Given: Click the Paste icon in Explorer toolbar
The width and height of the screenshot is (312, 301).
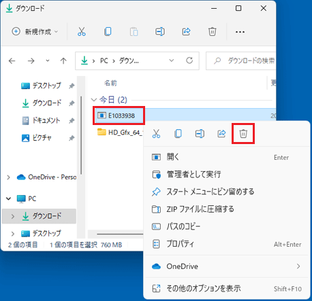Looking at the screenshot, I should pos(134,31).
